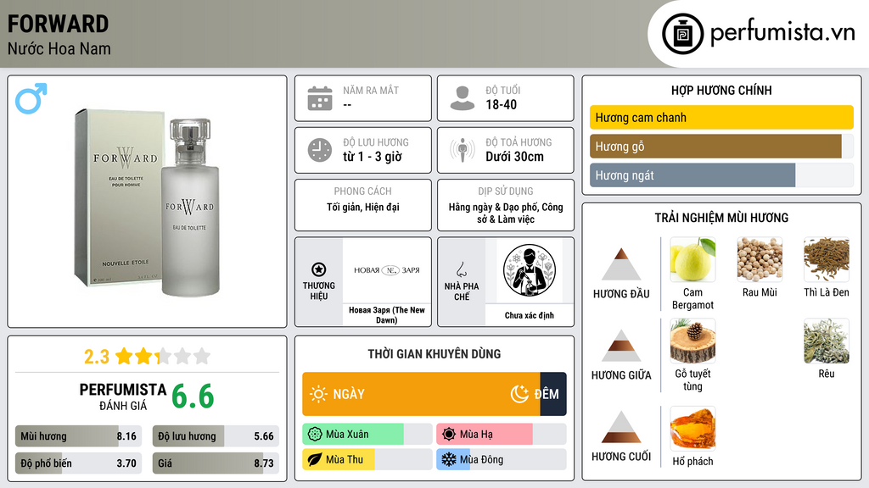Click the Новая Заря brand logo
This screenshot has width=869, height=488.
[x=387, y=270]
